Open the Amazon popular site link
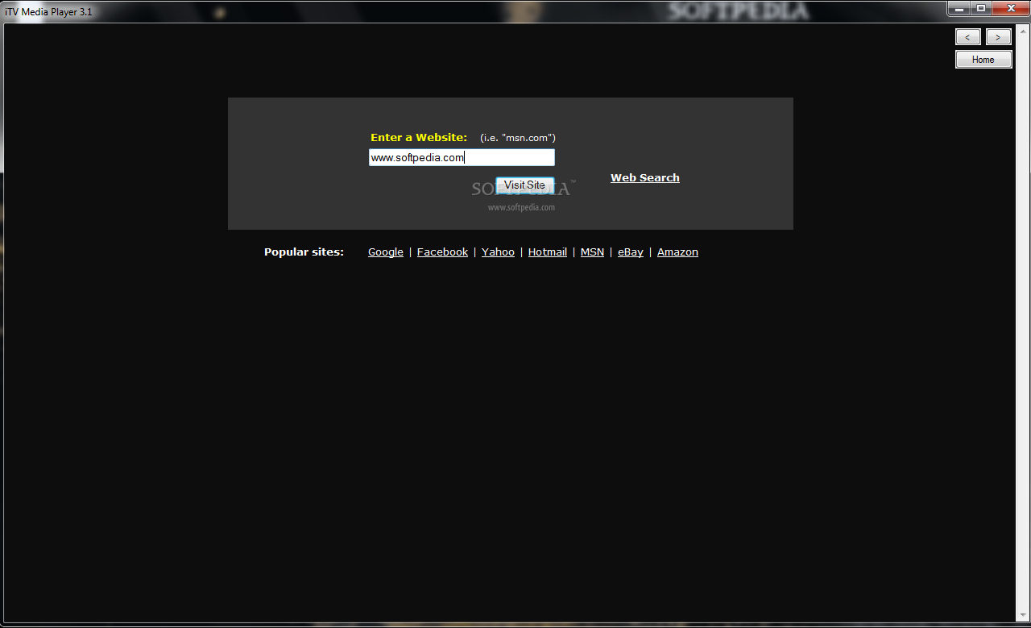Screen dimensions: 1031x628 pos(677,252)
